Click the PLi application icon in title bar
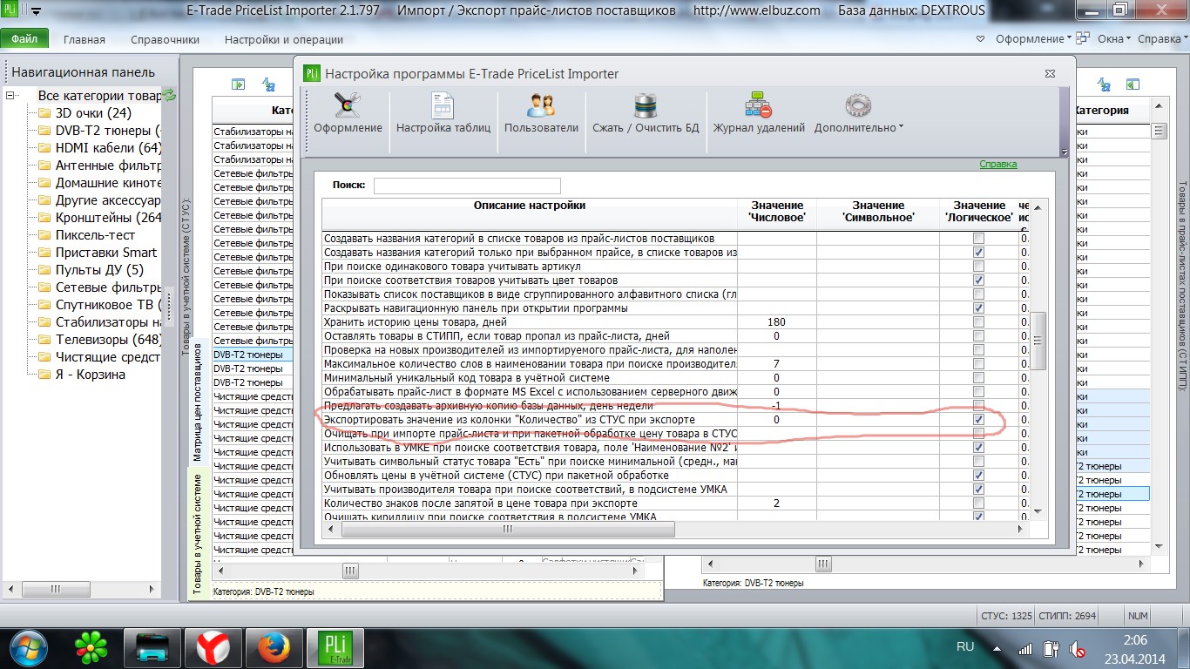 tap(10, 11)
